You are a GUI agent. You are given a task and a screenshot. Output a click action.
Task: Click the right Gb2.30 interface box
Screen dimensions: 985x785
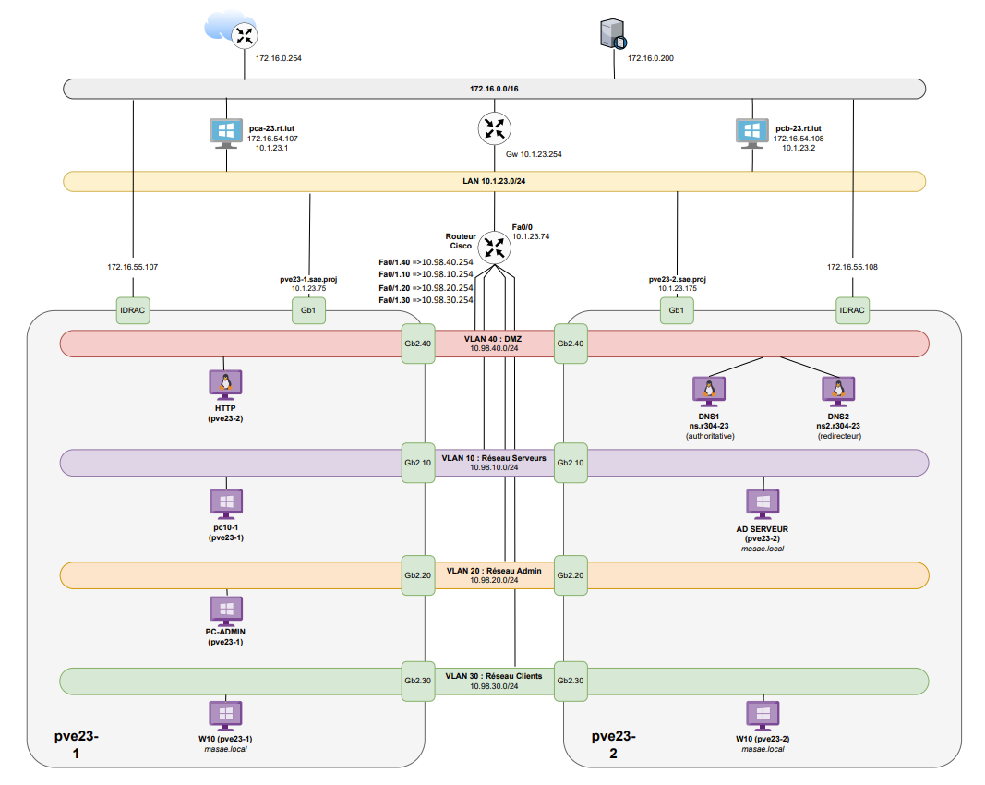pos(569,681)
